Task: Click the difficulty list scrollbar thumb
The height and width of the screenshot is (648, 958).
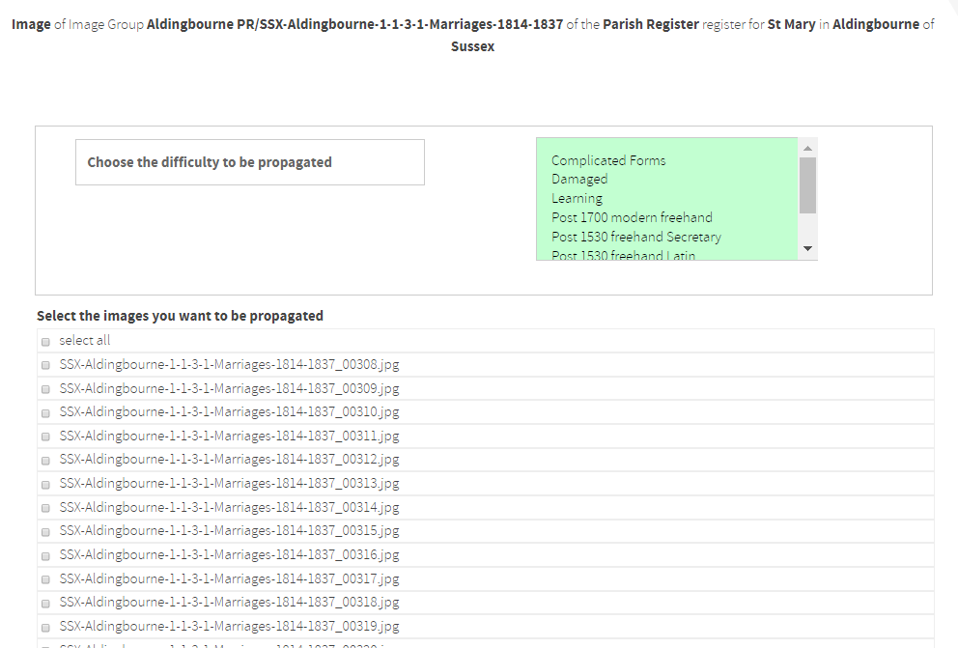Action: pyautogui.click(x=807, y=185)
